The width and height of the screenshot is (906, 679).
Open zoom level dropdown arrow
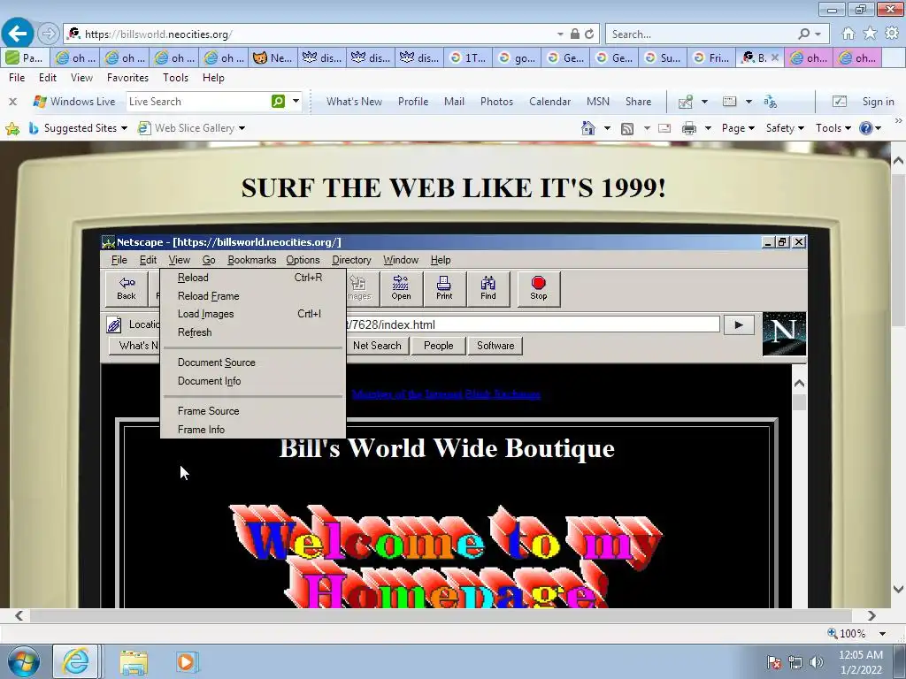tap(882, 633)
